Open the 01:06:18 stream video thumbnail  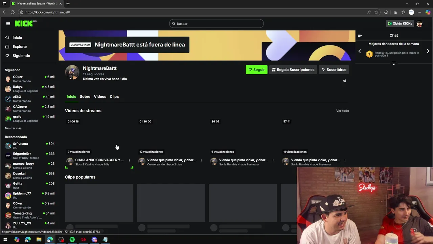click(99, 136)
